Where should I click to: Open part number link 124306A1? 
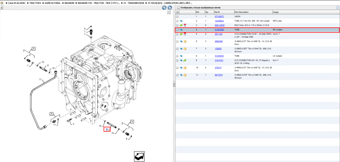pyautogui.click(x=219, y=21)
